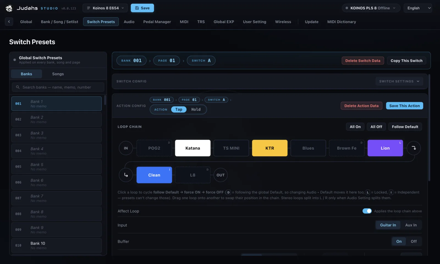
Task: Toggle the POG2 loop block
Action: pos(154,148)
